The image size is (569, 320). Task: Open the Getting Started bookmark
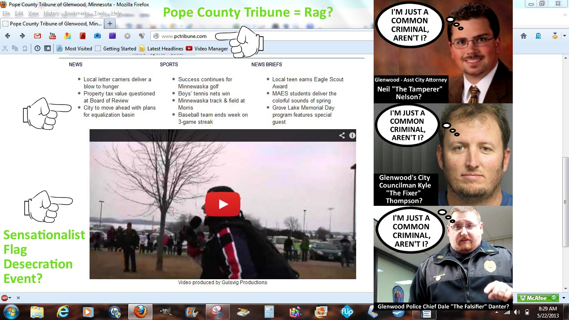click(x=115, y=48)
